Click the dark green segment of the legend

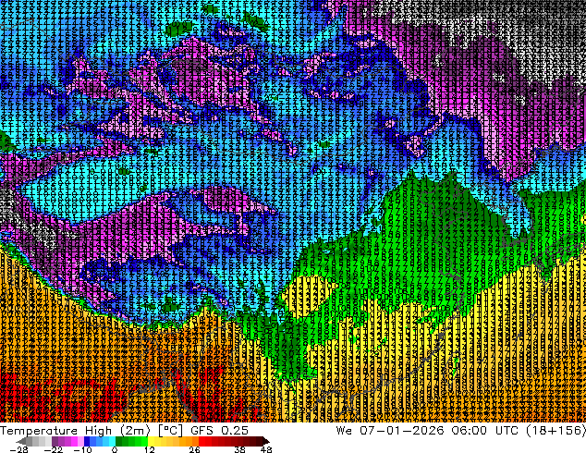pos(119,441)
